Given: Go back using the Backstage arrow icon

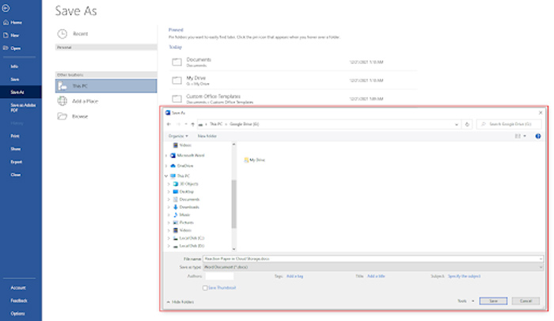Looking at the screenshot, I should [x=6, y=8].
